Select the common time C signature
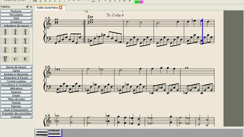 click(x=15, y=59)
